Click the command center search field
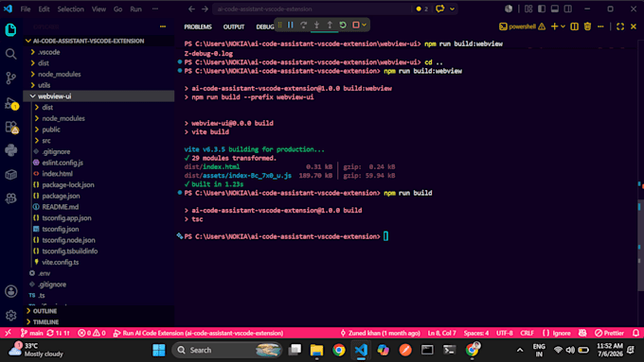Image resolution: width=644 pixels, height=362 pixels. click(x=313, y=9)
